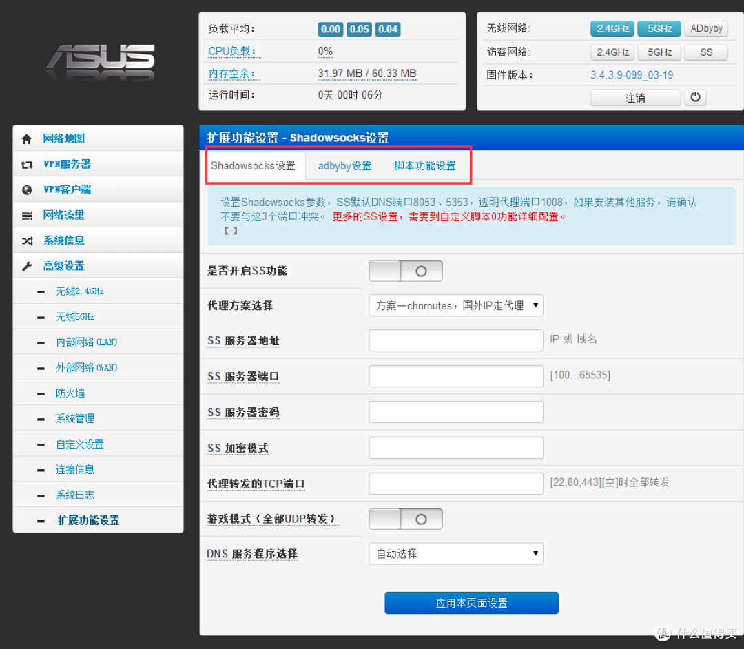Click the 注销 logout button

point(634,97)
